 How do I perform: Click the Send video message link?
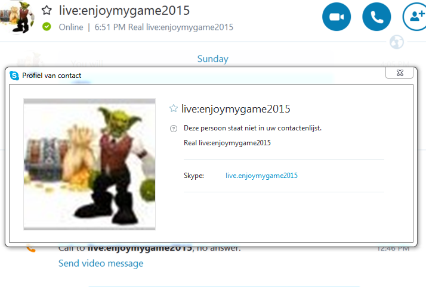101,263
